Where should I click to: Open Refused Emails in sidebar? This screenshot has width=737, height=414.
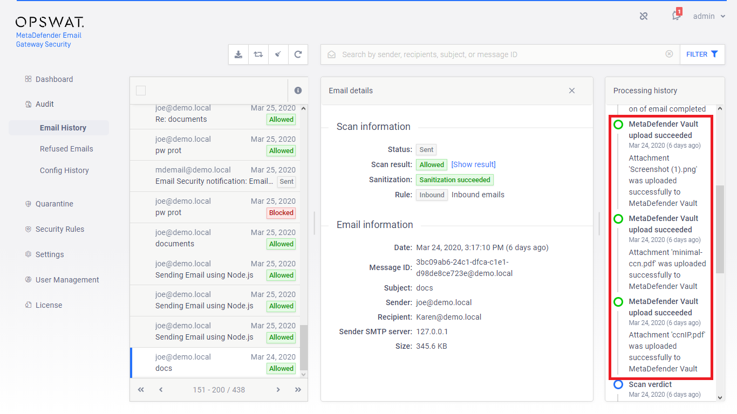pyautogui.click(x=66, y=149)
